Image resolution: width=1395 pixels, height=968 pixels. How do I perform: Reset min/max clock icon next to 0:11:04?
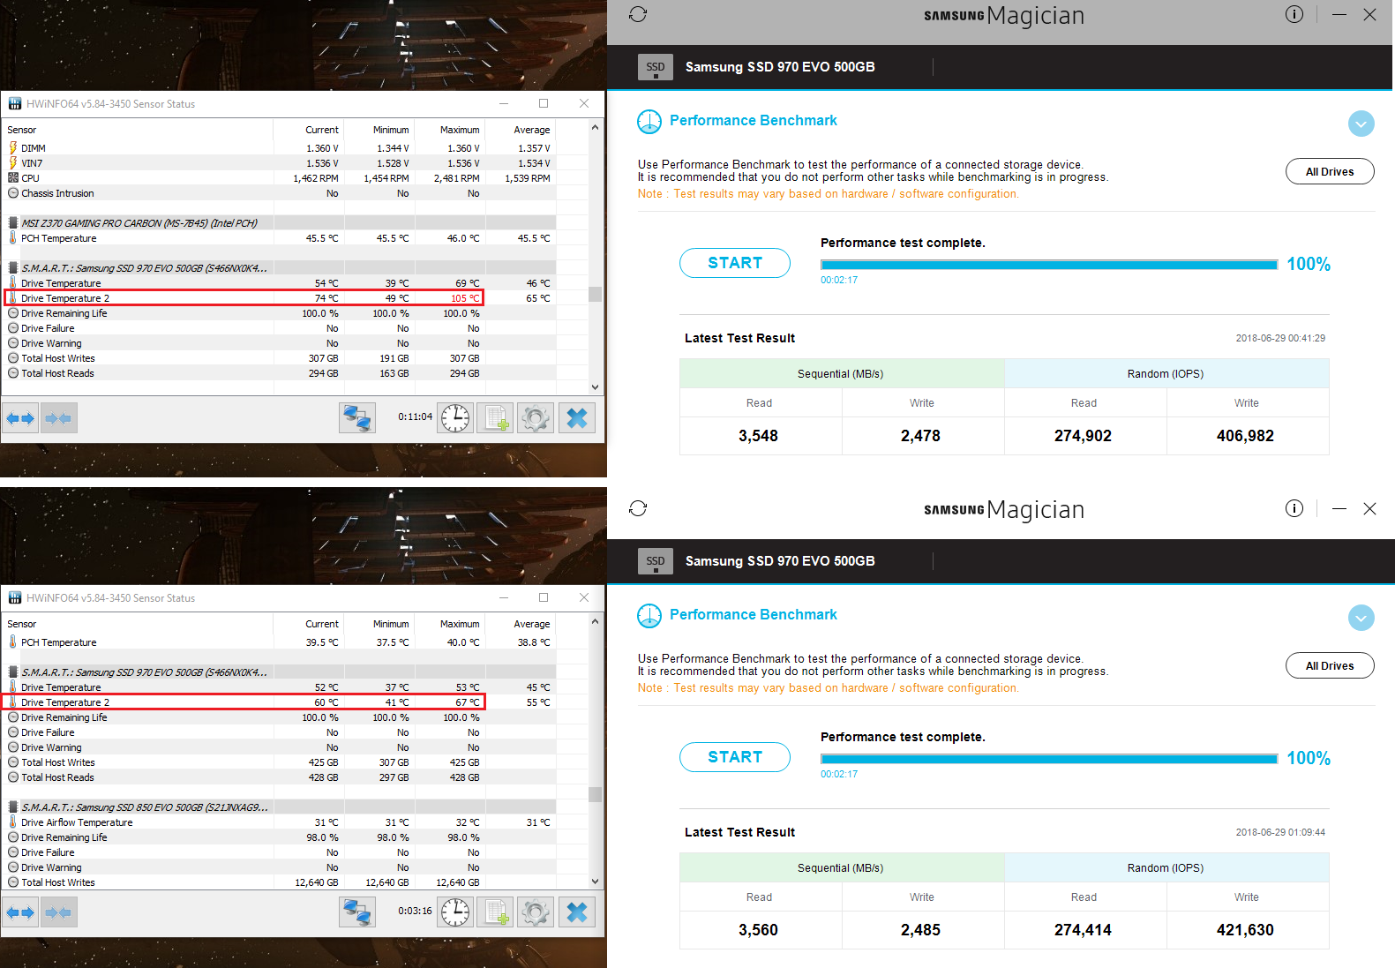pyautogui.click(x=455, y=418)
